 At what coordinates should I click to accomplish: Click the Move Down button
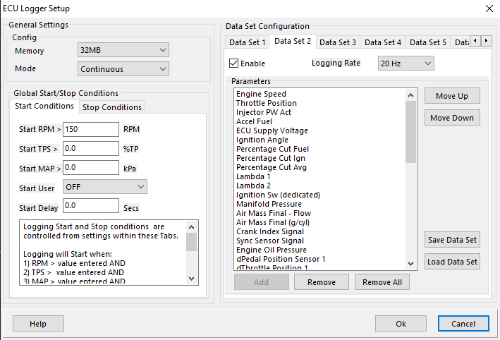[x=452, y=118]
